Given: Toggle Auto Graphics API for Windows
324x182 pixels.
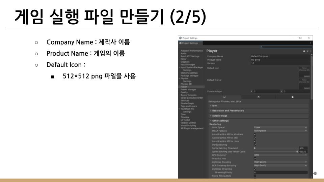Looking at the screenshot, I should [x=255, y=134].
